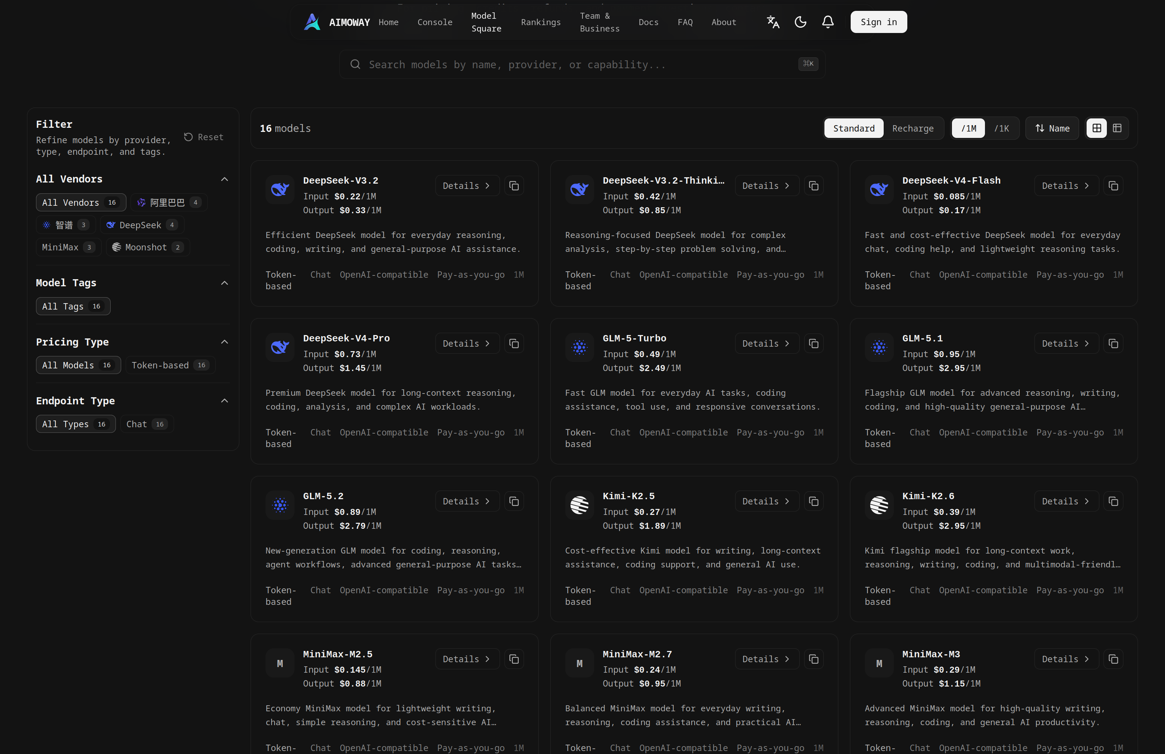The image size is (1165, 754).
Task: Open the language translation switcher
Action: [773, 22]
